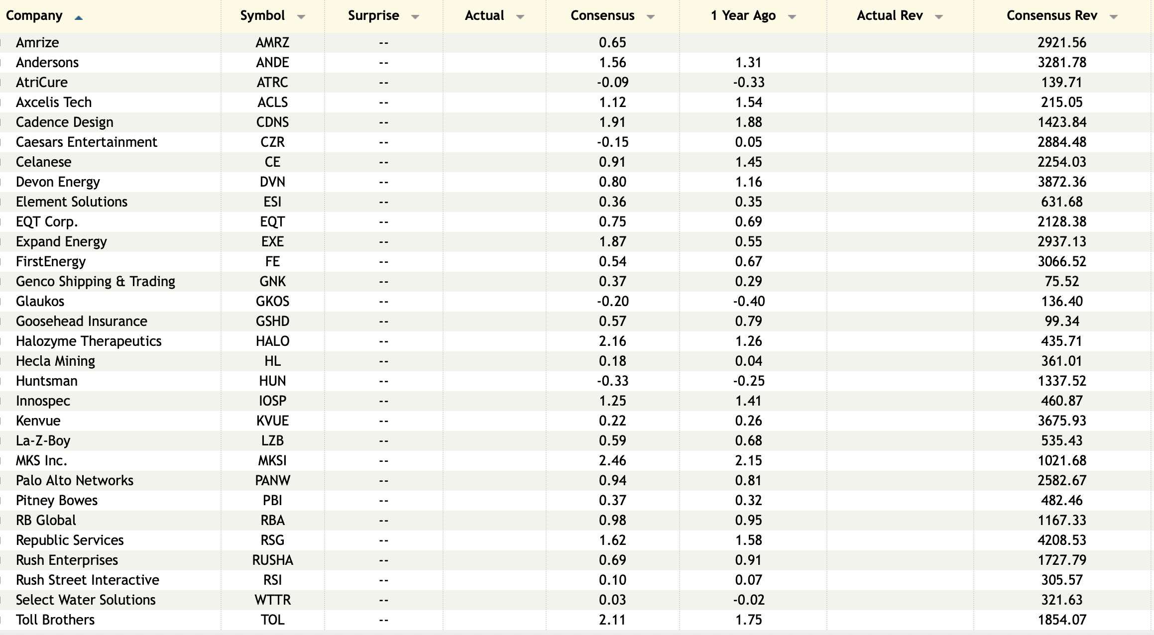
Task: Click the sort arrow next to Symbol
Action: click(301, 17)
